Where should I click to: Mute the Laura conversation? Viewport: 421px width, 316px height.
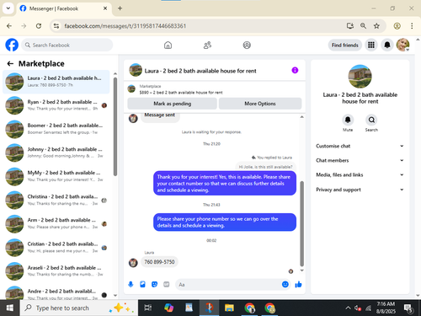pyautogui.click(x=348, y=120)
